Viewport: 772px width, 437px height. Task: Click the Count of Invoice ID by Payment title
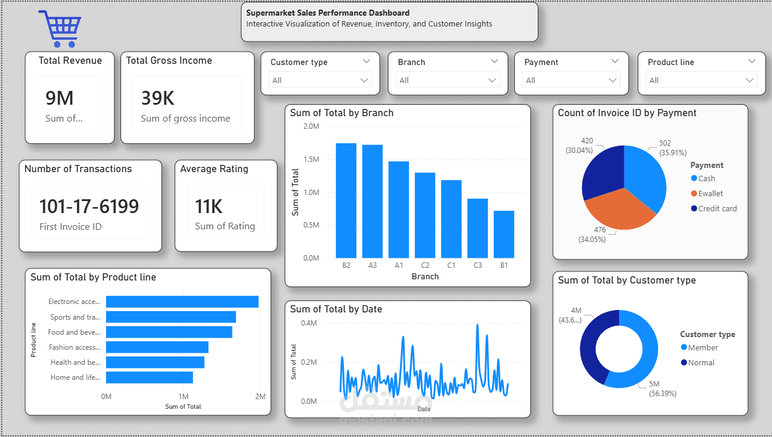coord(627,113)
